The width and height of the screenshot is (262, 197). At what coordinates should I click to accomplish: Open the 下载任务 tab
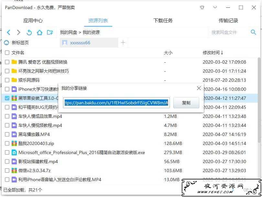[163, 21]
